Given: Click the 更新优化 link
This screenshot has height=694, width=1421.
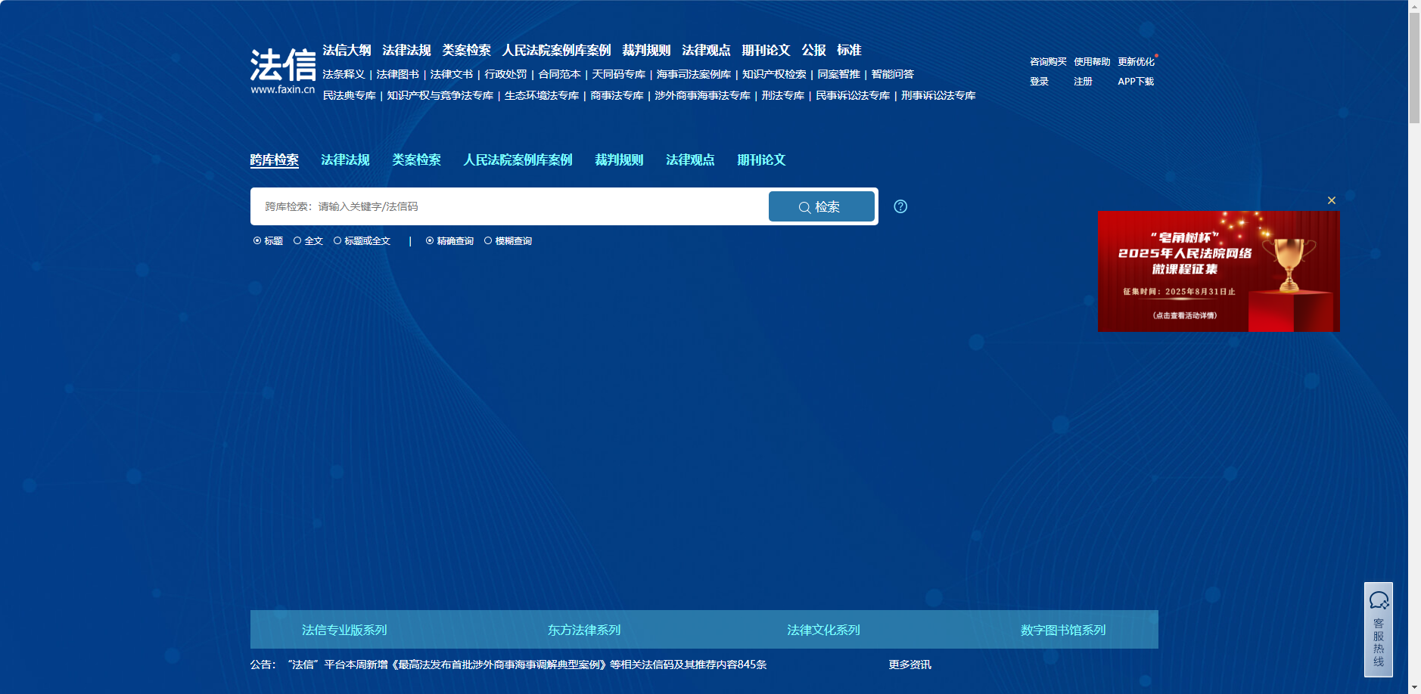Looking at the screenshot, I should tap(1136, 62).
